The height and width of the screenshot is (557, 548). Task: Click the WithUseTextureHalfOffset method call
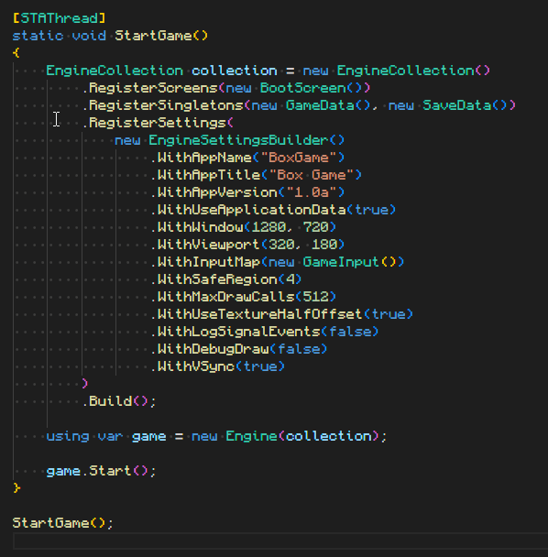click(x=260, y=314)
